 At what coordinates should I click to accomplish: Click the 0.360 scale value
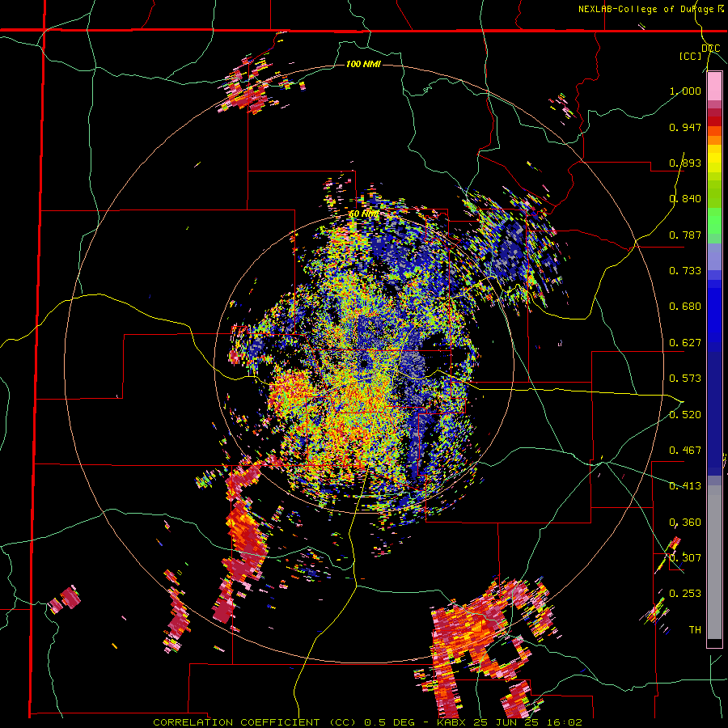click(685, 523)
